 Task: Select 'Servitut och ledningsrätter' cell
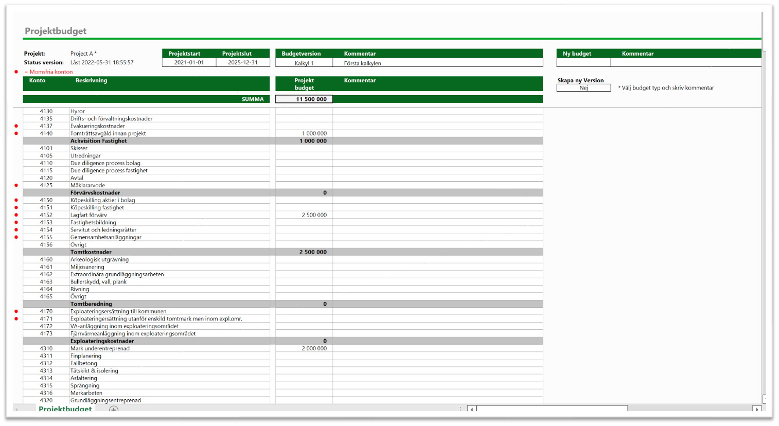pyautogui.click(x=170, y=230)
